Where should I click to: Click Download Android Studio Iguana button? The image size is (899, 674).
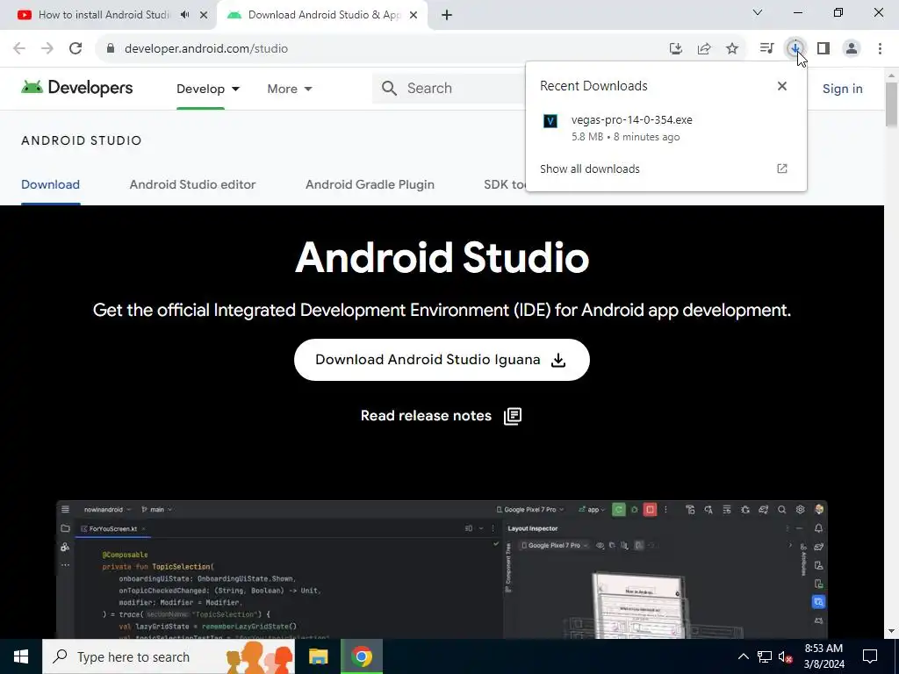click(x=442, y=360)
